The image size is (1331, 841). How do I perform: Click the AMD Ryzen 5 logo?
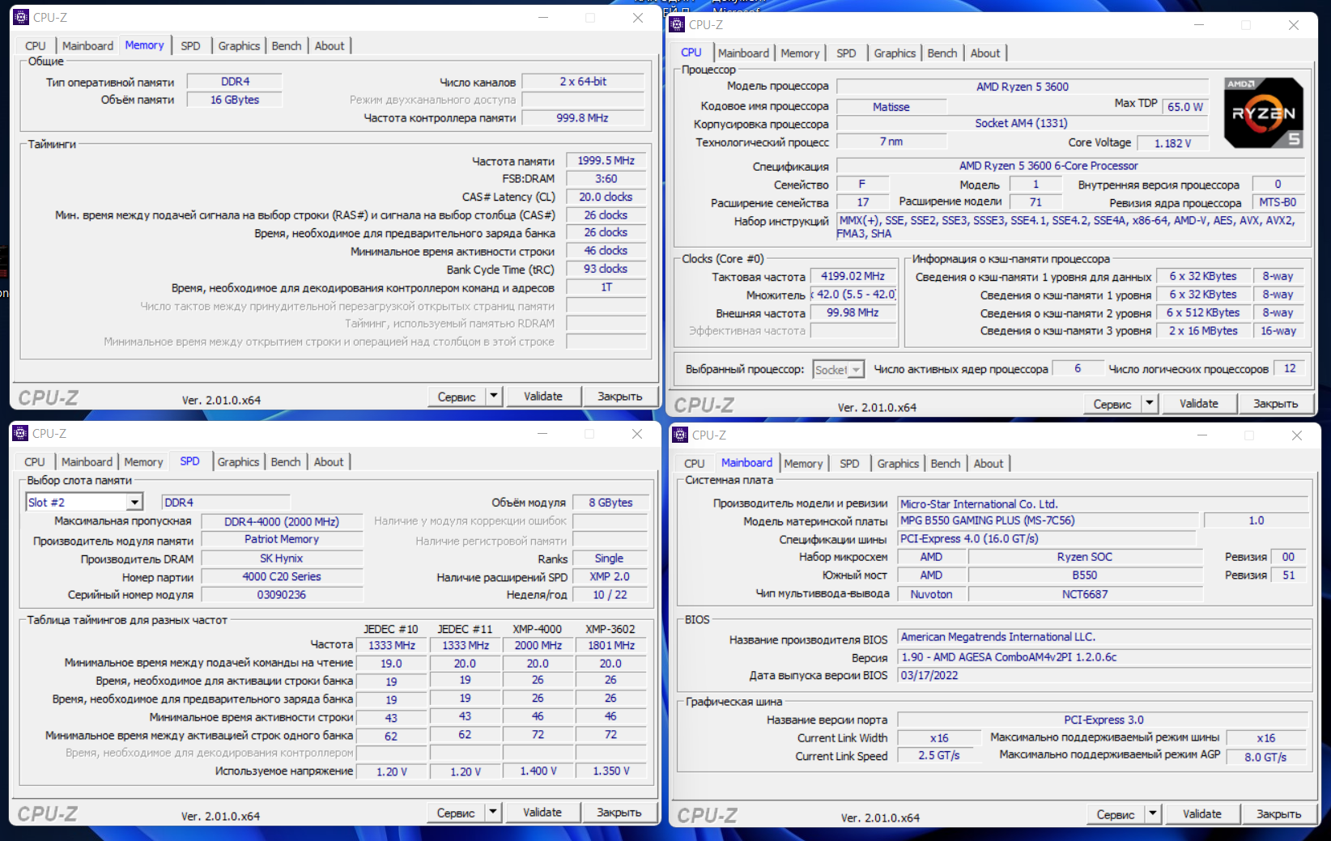(1264, 113)
